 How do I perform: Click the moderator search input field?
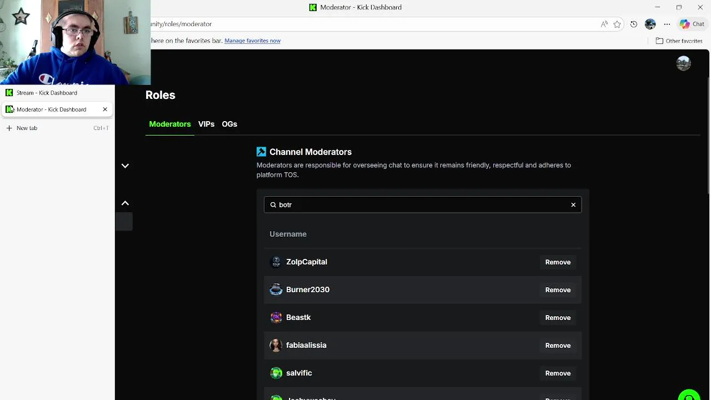(x=422, y=205)
